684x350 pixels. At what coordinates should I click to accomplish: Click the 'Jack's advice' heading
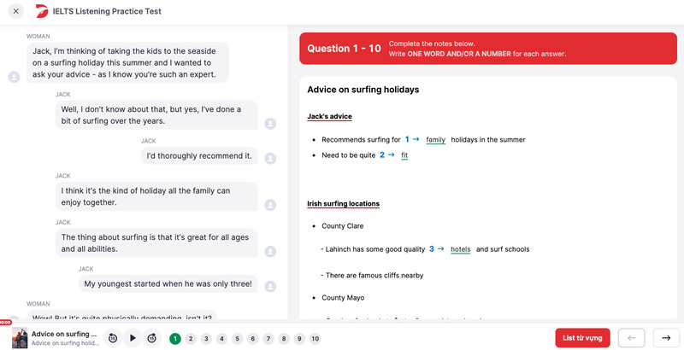329,117
